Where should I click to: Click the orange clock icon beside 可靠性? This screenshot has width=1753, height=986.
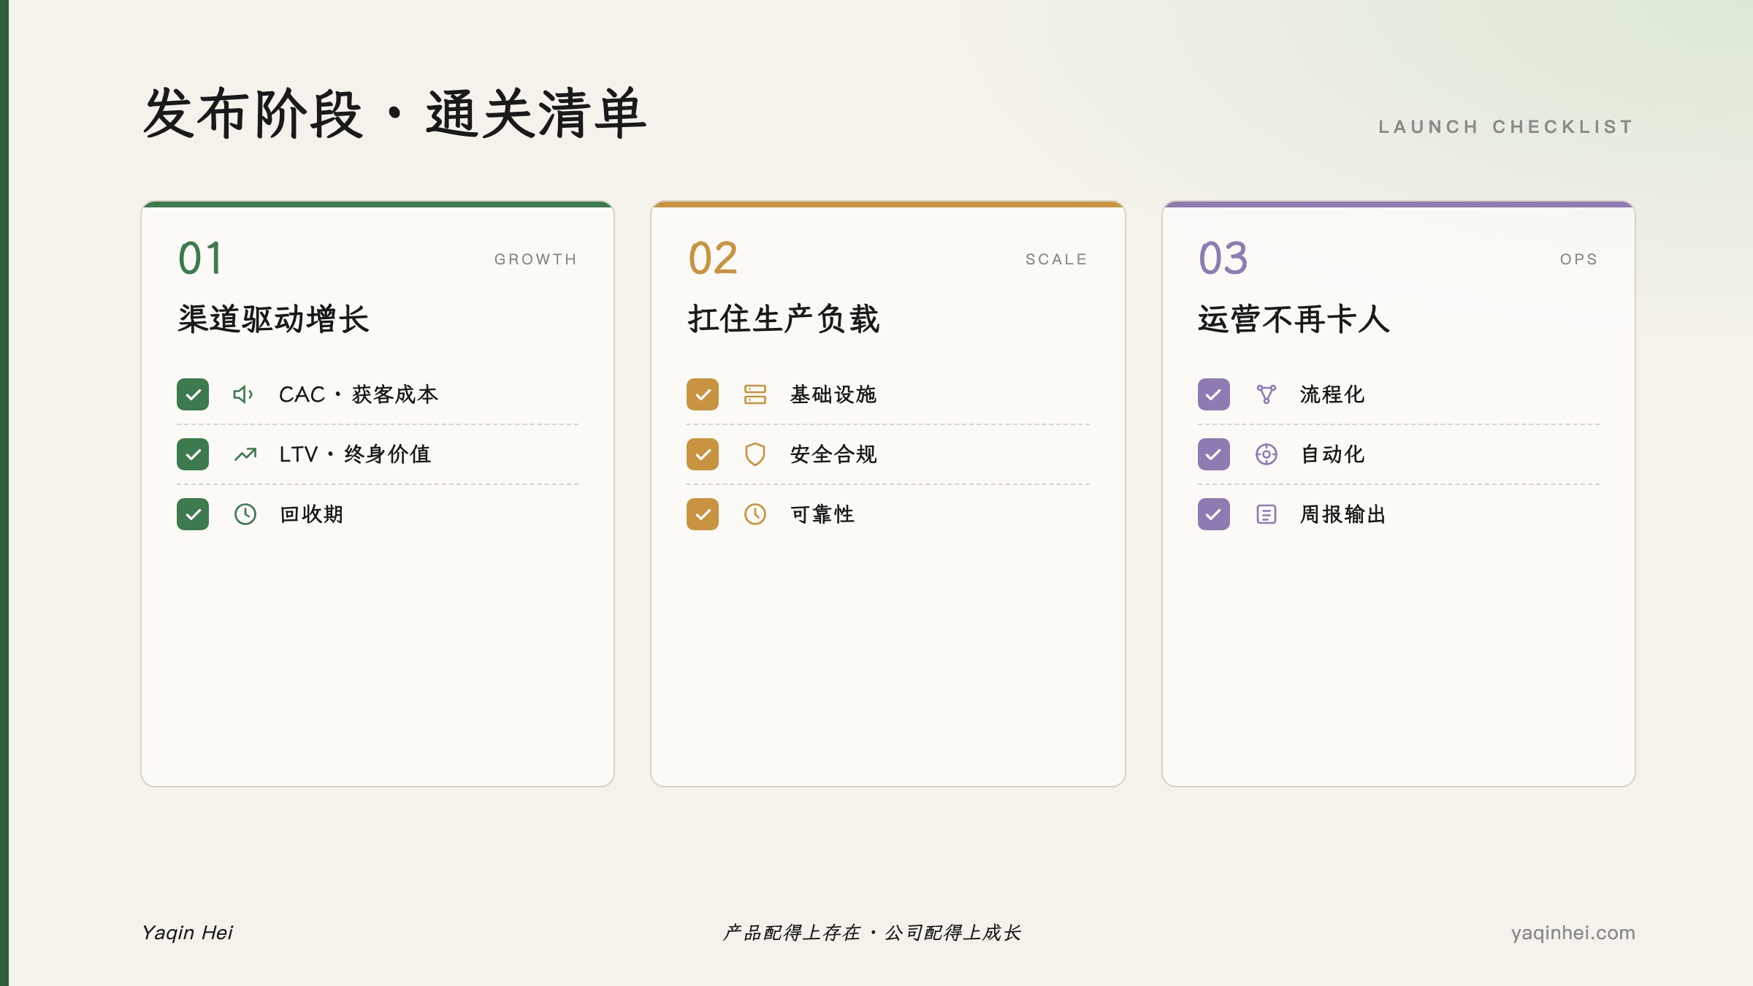click(x=755, y=514)
